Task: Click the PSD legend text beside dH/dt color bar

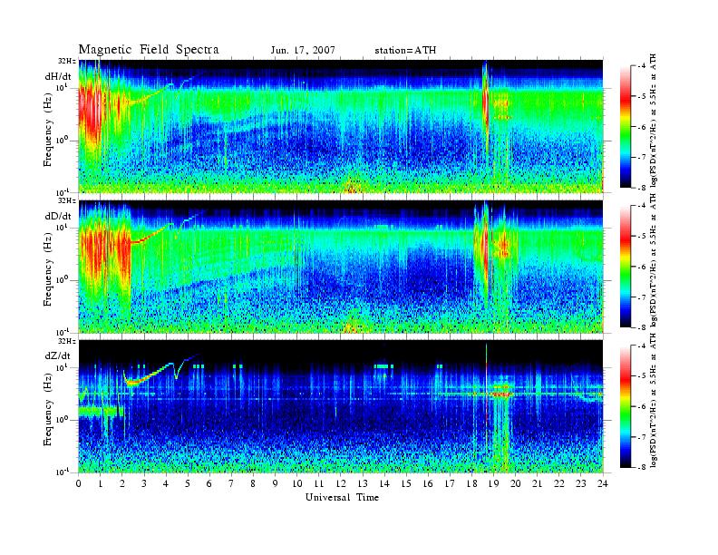Action: pos(654,120)
